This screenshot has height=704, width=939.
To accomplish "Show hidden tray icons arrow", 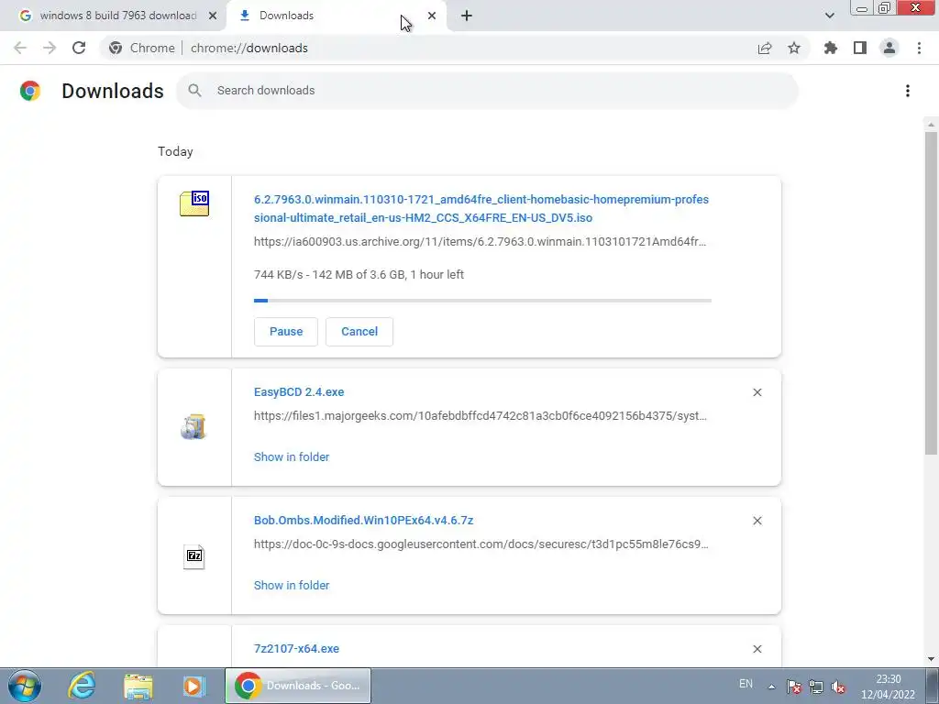I will click(x=772, y=687).
